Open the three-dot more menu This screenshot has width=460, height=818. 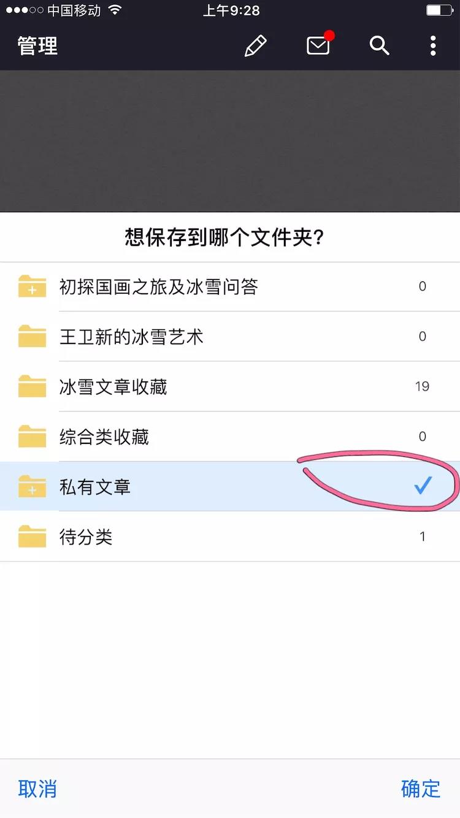(x=433, y=46)
